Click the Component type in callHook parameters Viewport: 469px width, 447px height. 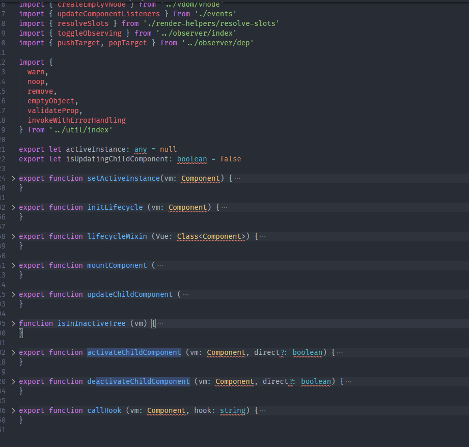(x=167, y=410)
